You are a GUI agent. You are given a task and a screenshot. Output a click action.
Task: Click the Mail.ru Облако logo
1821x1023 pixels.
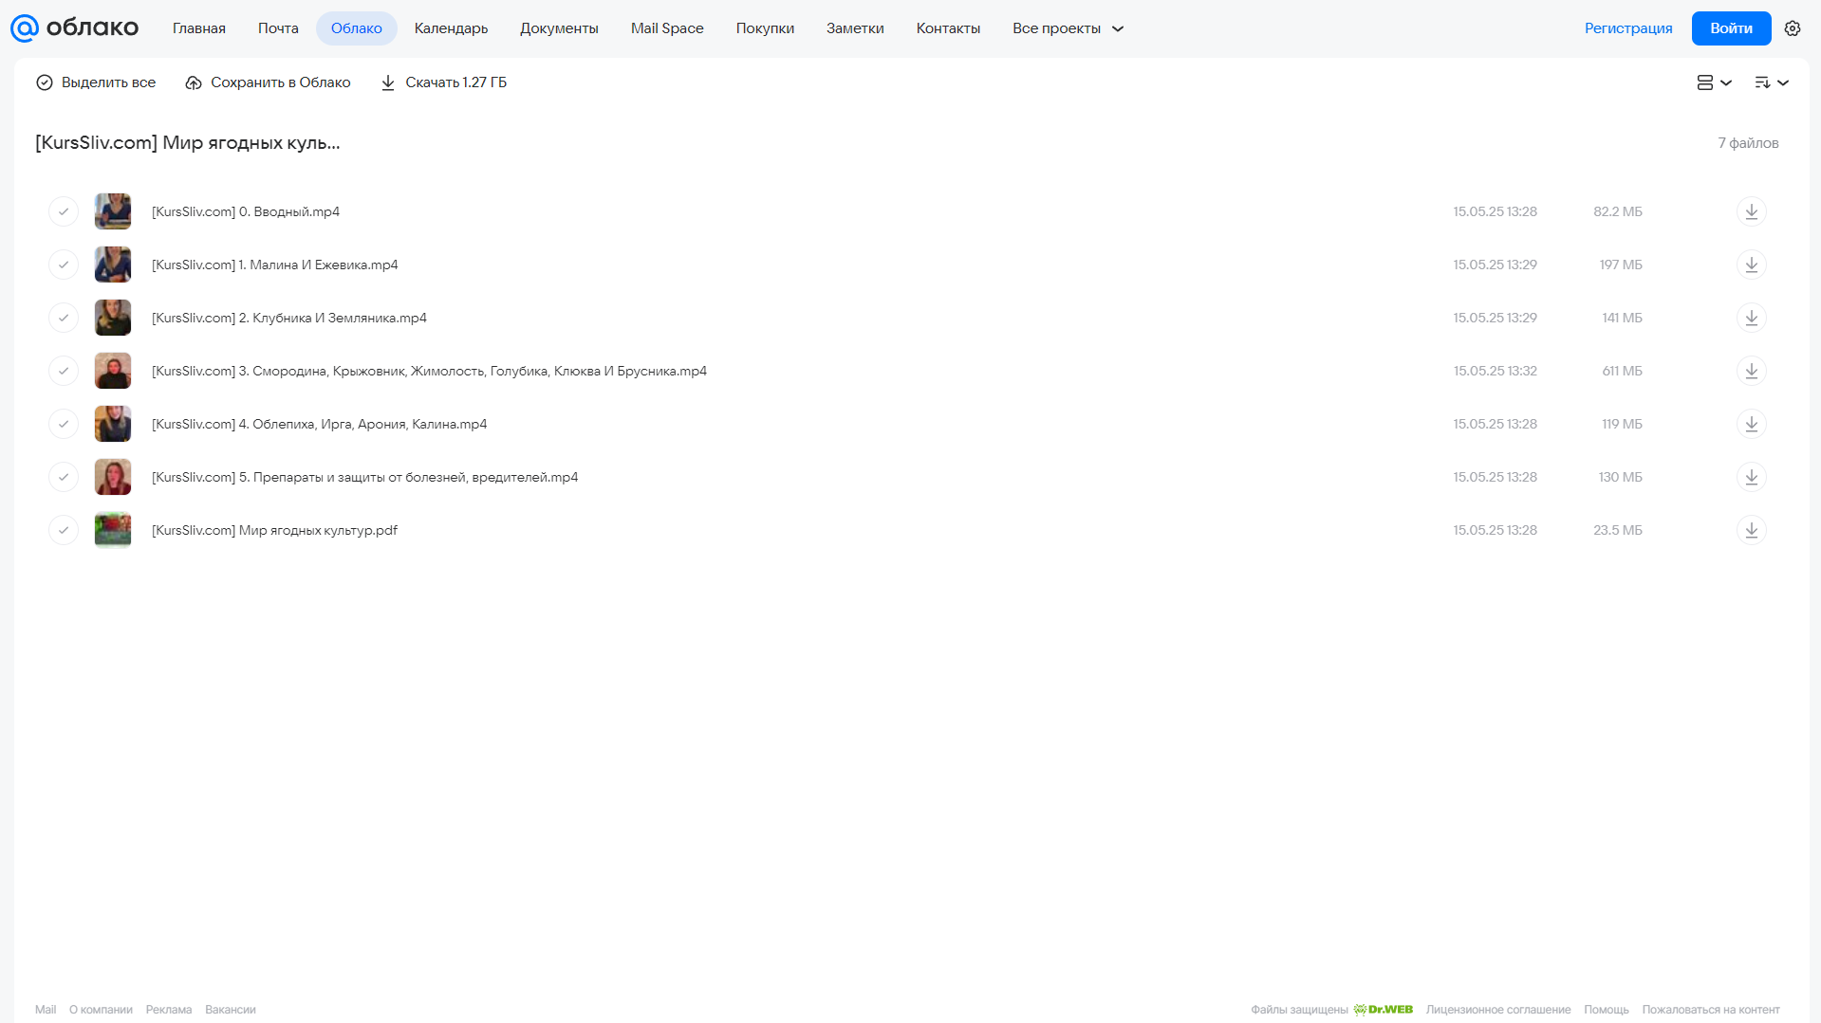(x=74, y=28)
